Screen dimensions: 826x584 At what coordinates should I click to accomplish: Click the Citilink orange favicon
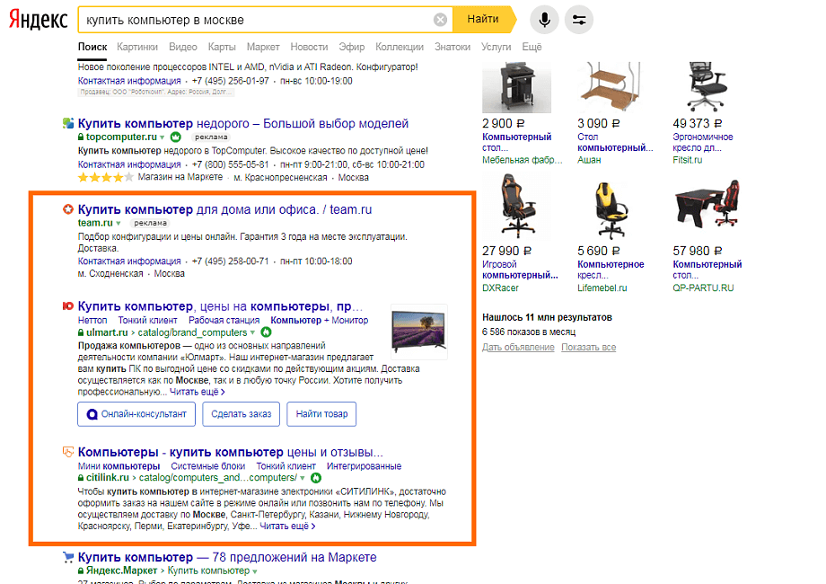click(x=68, y=452)
